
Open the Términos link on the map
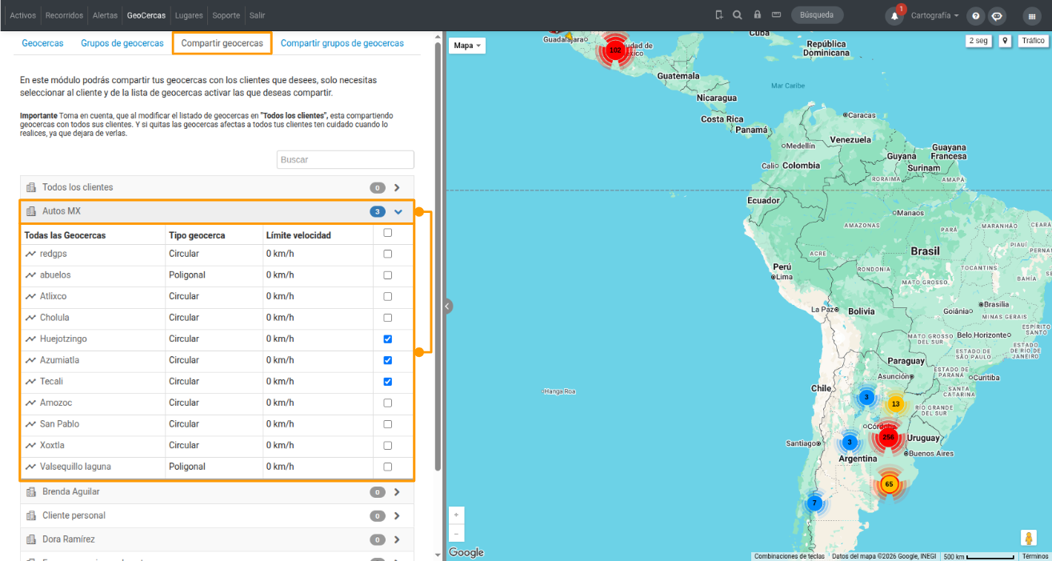click(1035, 556)
